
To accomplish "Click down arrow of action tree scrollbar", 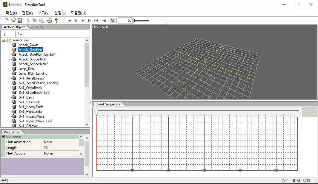I will click(x=87, y=124).
